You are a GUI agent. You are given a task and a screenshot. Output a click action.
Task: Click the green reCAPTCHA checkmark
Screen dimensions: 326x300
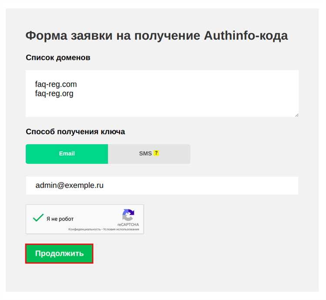click(x=38, y=218)
